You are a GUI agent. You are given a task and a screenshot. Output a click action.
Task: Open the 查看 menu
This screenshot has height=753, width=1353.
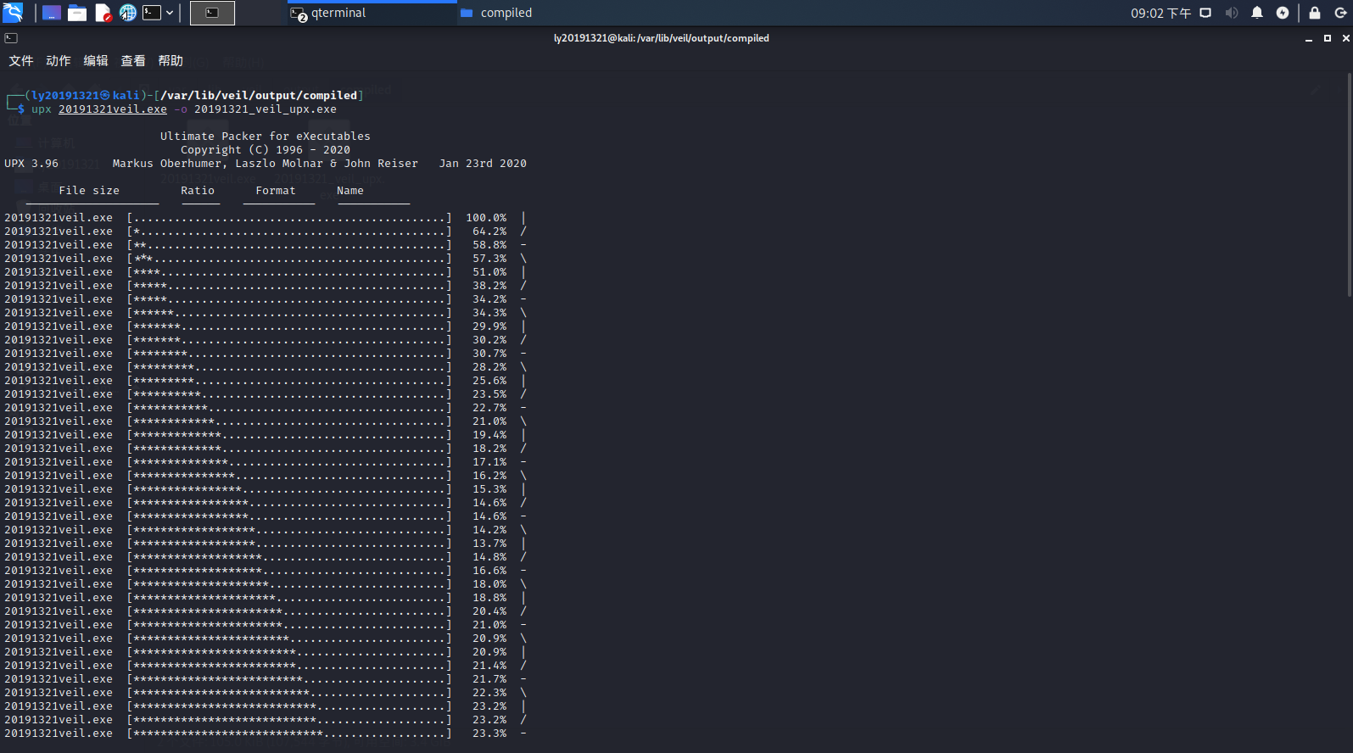133,61
